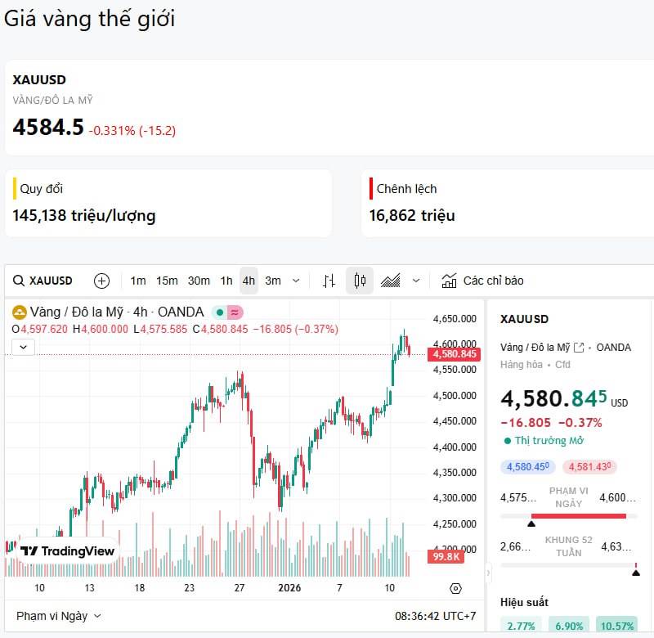The width and height of the screenshot is (654, 638).
Task: Switch to the 1h timeframe
Action: coord(226,281)
